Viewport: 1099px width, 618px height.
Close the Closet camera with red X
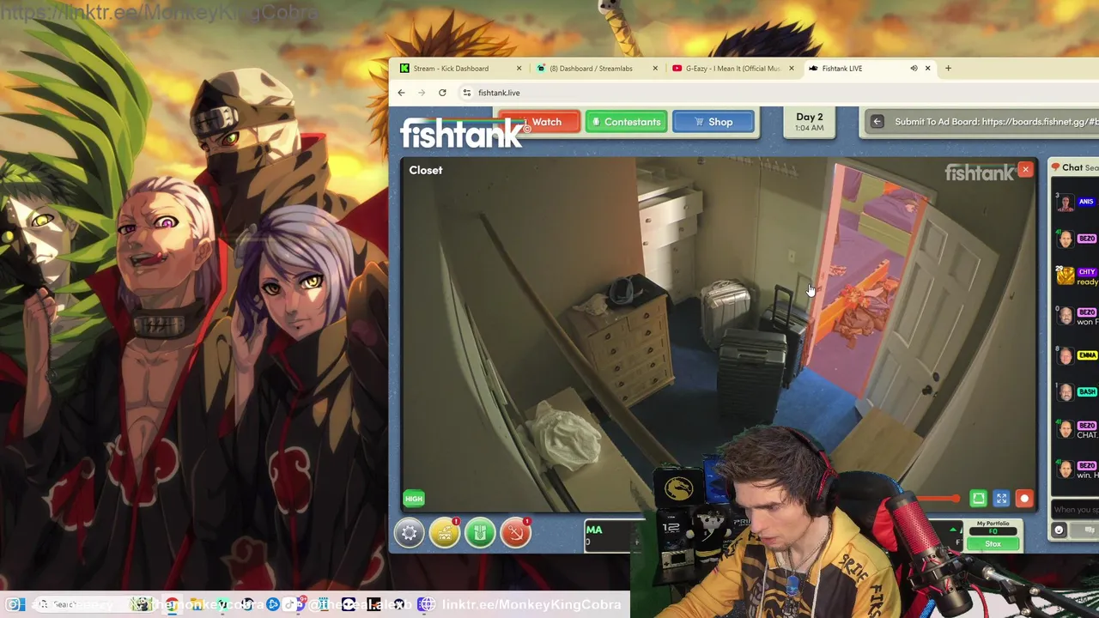coord(1025,170)
